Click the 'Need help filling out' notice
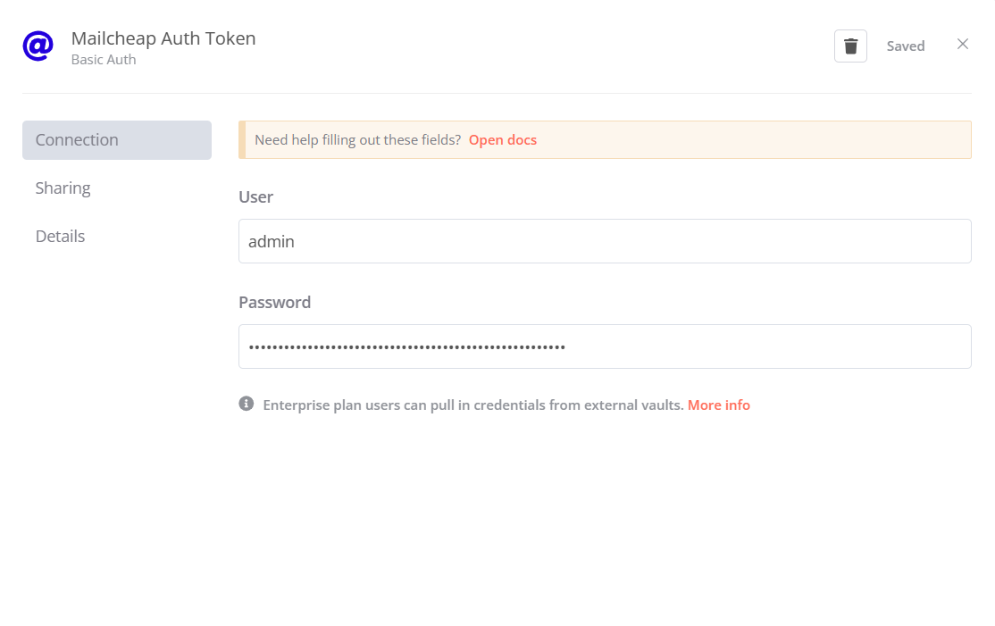This screenshot has height=626, width=995. pos(357,140)
